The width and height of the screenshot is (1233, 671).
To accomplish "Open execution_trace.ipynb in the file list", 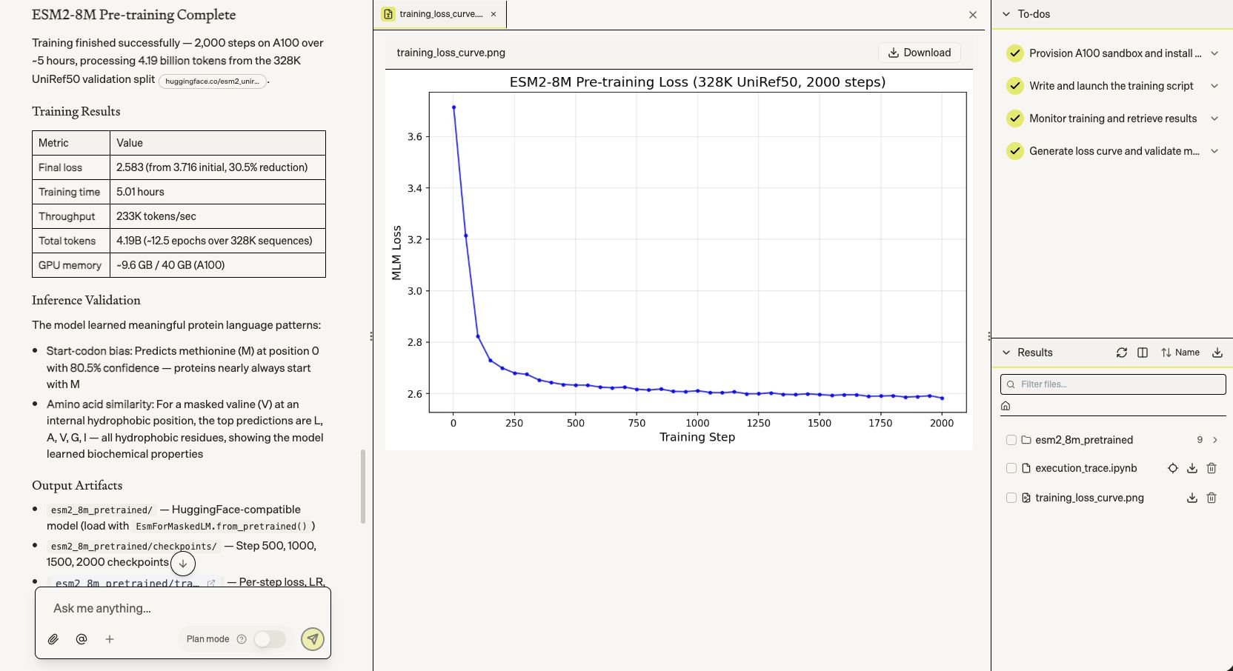I will 1086,468.
